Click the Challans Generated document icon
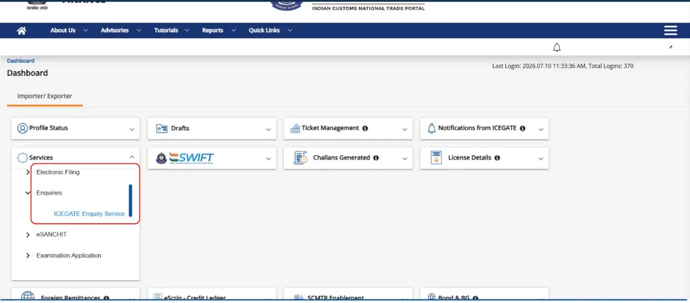The image size is (690, 303). click(x=301, y=158)
